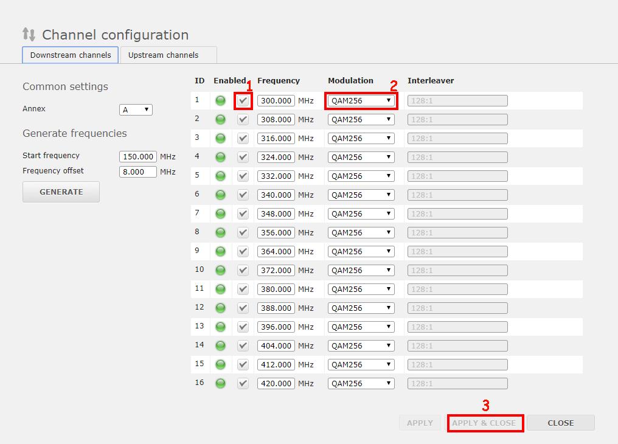The image size is (618, 444).
Task: Click the APPLY & CLOSE button
Action: [484, 423]
